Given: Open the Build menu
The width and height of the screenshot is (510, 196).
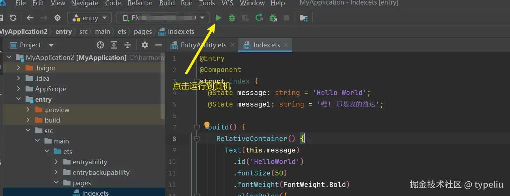Looking at the screenshot, I should click(167, 3).
